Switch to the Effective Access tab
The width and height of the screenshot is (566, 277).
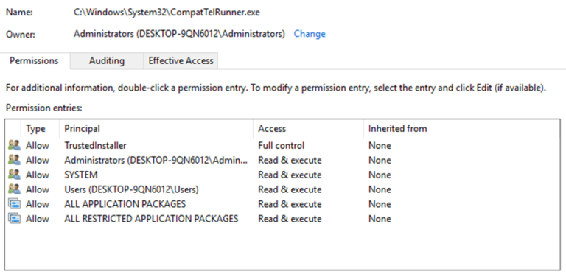click(181, 61)
